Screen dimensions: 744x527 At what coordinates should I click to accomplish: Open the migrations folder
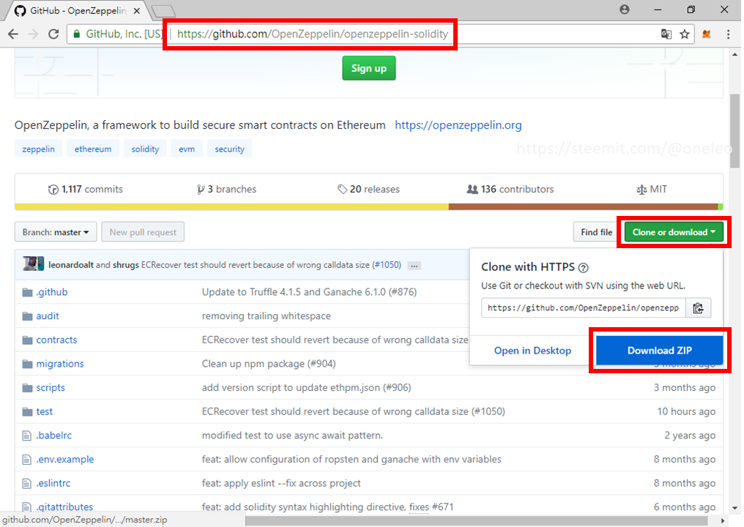click(x=60, y=364)
